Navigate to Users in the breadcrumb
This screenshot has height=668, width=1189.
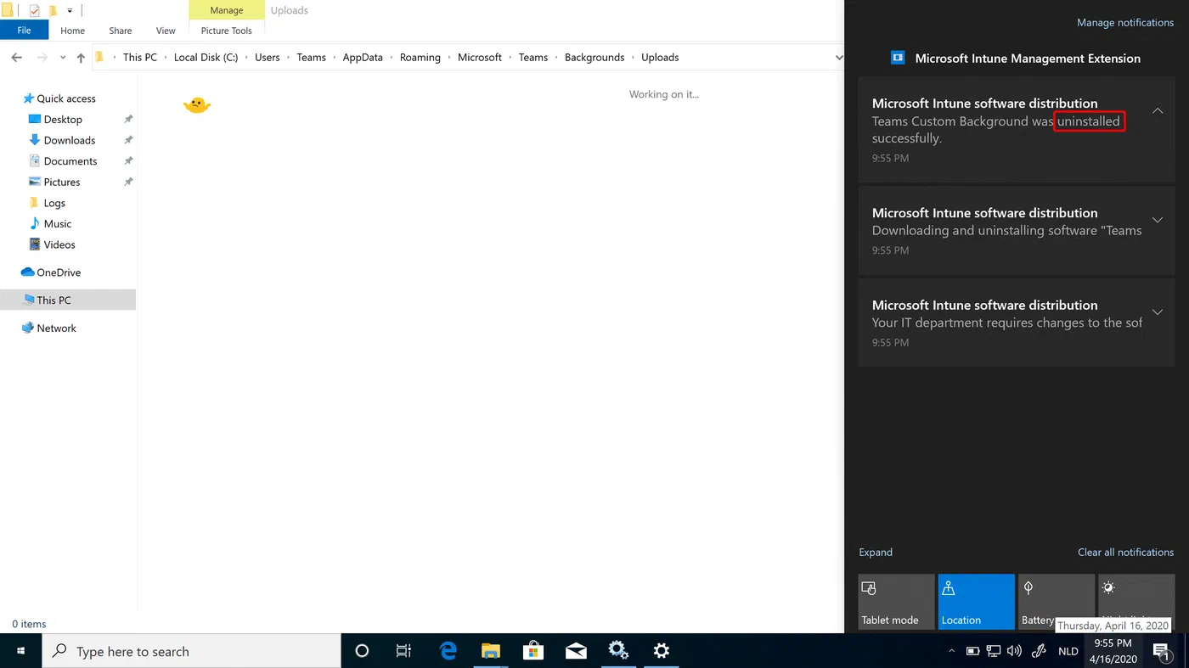[267, 58]
